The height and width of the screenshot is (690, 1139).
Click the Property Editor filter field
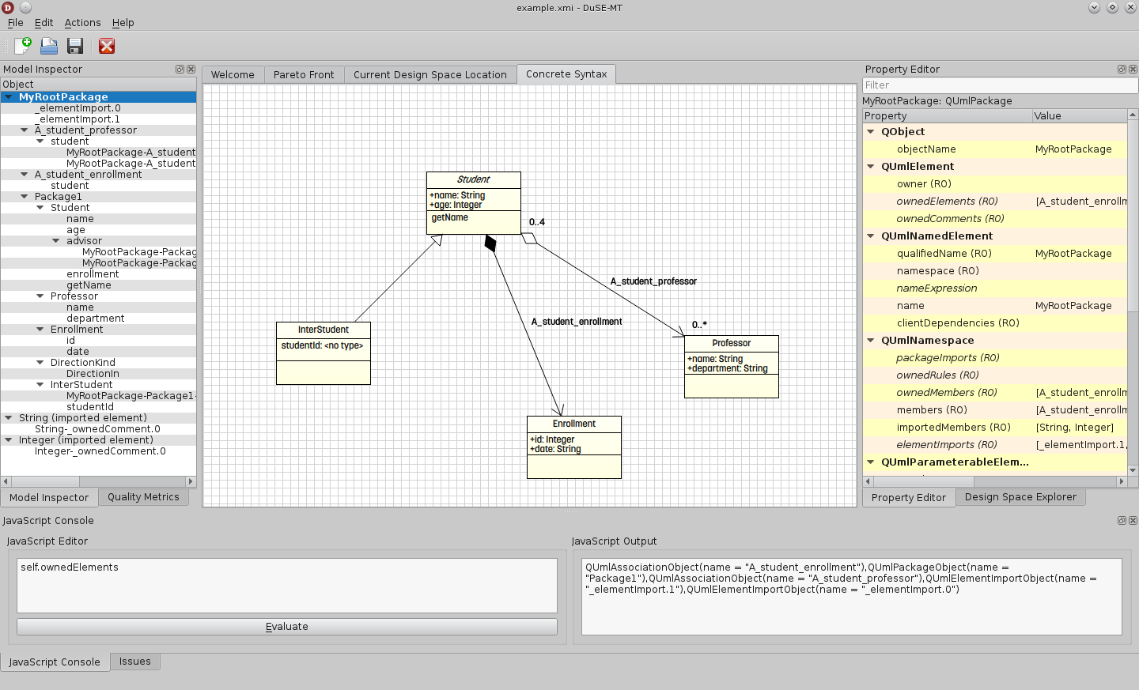coord(998,85)
